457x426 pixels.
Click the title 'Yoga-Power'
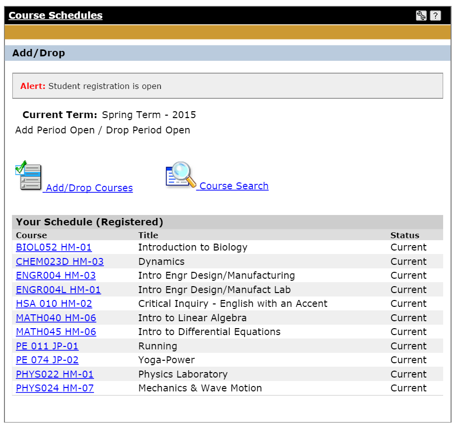click(x=166, y=360)
